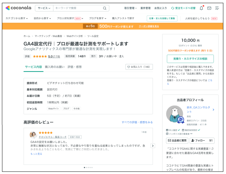Click クーポン詳細を見る link
This screenshot has width=226, height=174.
(x=149, y=26)
